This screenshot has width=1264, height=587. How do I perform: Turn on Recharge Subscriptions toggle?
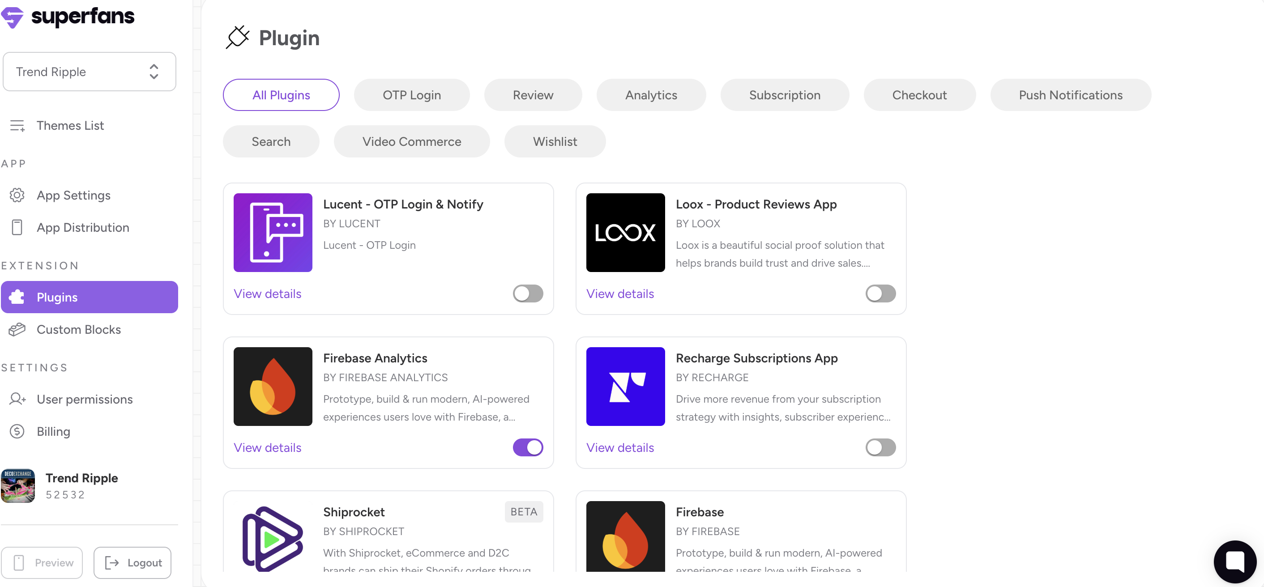point(880,448)
